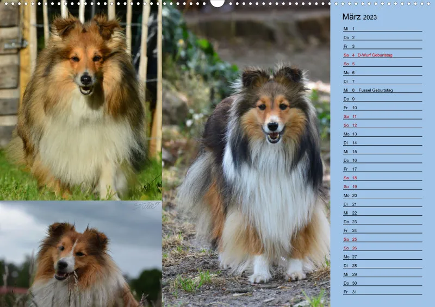
Task: Select the 'Mi 22' calendar row
Action: [x=382, y=213]
